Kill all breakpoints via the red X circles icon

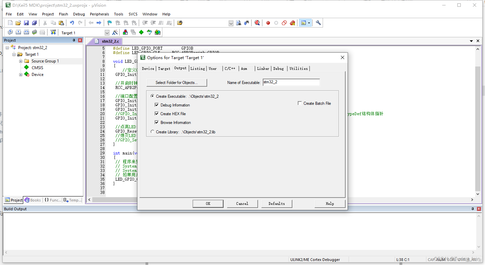click(x=292, y=23)
